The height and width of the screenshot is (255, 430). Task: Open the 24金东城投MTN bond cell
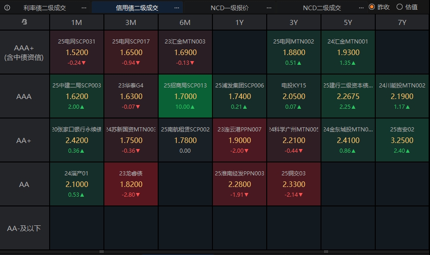pyautogui.click(x=348, y=140)
